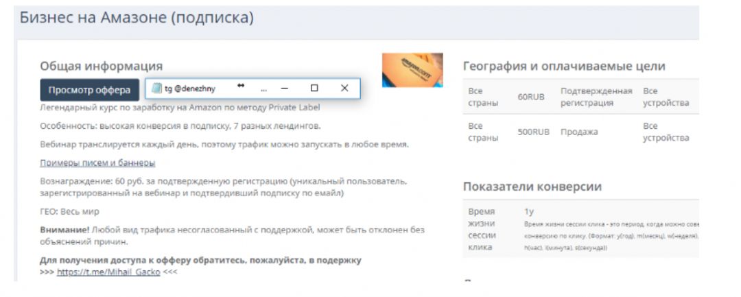Click the Внимание! warning paragraph
The width and height of the screenshot is (741, 297).
pyautogui.click(x=232, y=236)
